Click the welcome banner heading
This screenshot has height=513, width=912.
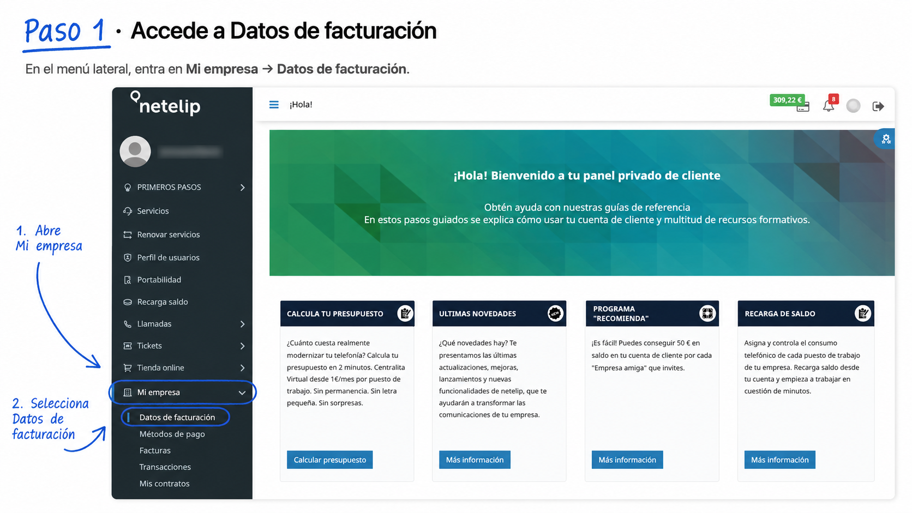pyautogui.click(x=587, y=176)
